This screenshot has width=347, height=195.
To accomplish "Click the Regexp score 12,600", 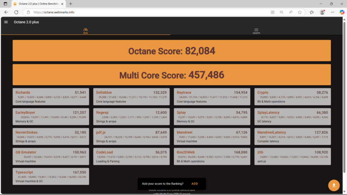I will pos(161,112).
